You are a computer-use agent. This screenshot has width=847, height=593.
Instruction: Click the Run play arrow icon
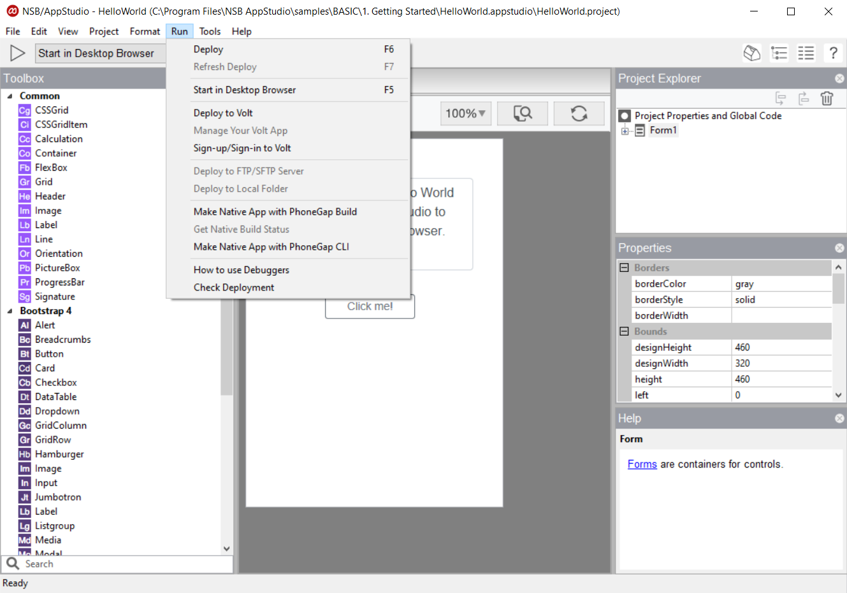pos(18,54)
